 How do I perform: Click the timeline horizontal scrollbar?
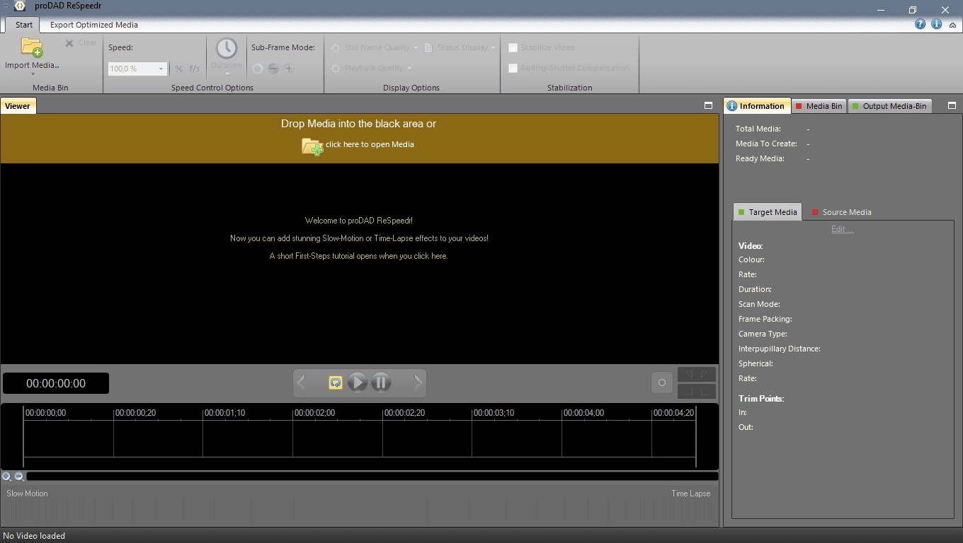372,477
